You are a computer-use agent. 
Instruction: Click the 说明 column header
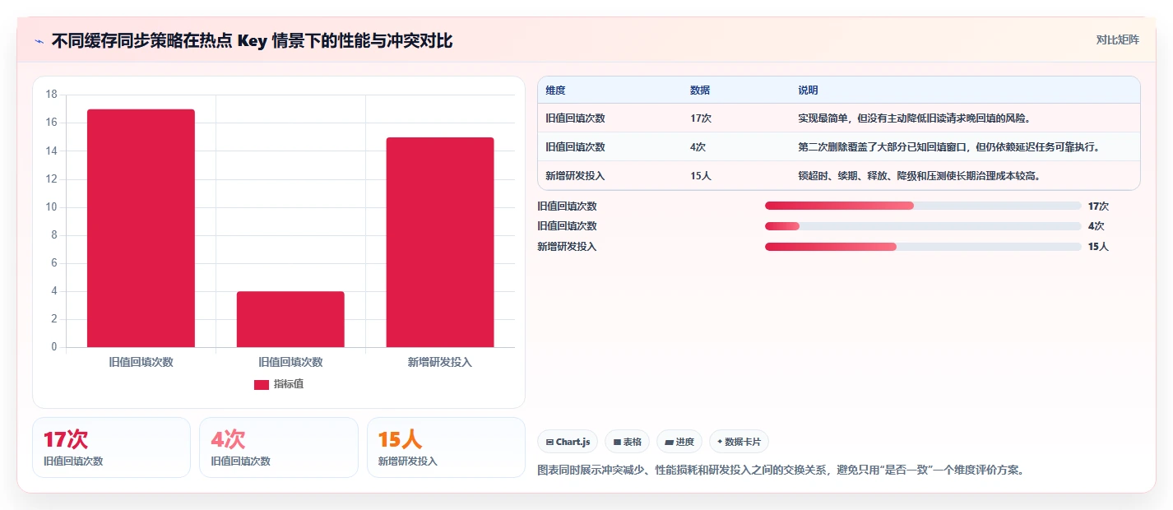coord(808,90)
